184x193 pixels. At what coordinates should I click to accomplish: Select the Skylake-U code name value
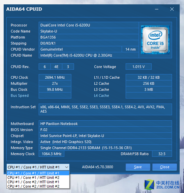tap(89, 31)
